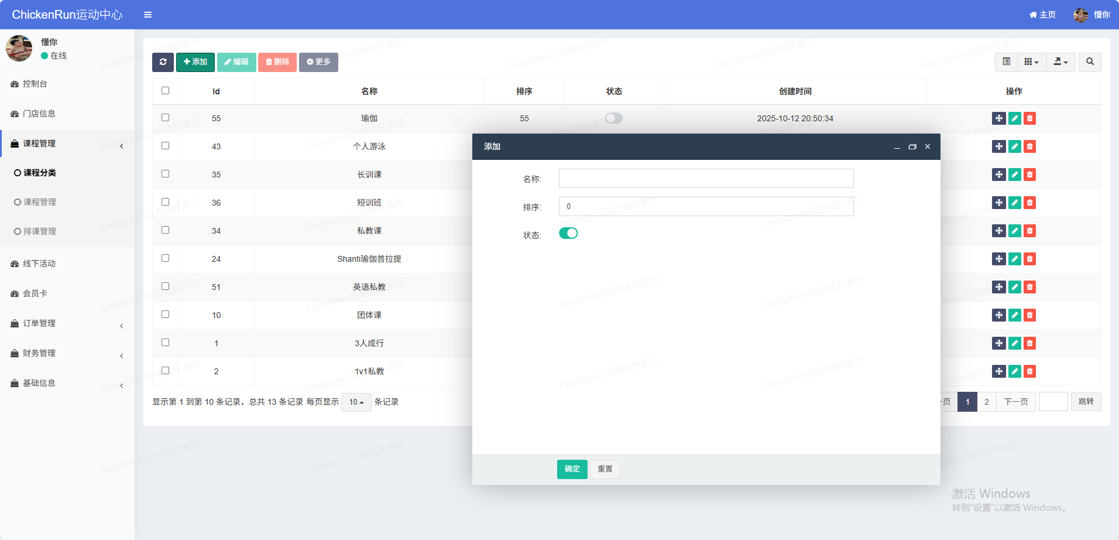Tick the checkbox for row Id 43
The image size is (1119, 540).
[166, 146]
